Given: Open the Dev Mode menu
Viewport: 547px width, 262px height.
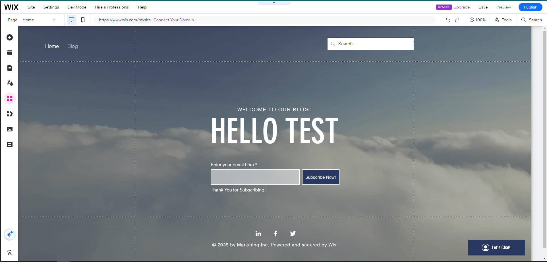Looking at the screenshot, I should [77, 7].
